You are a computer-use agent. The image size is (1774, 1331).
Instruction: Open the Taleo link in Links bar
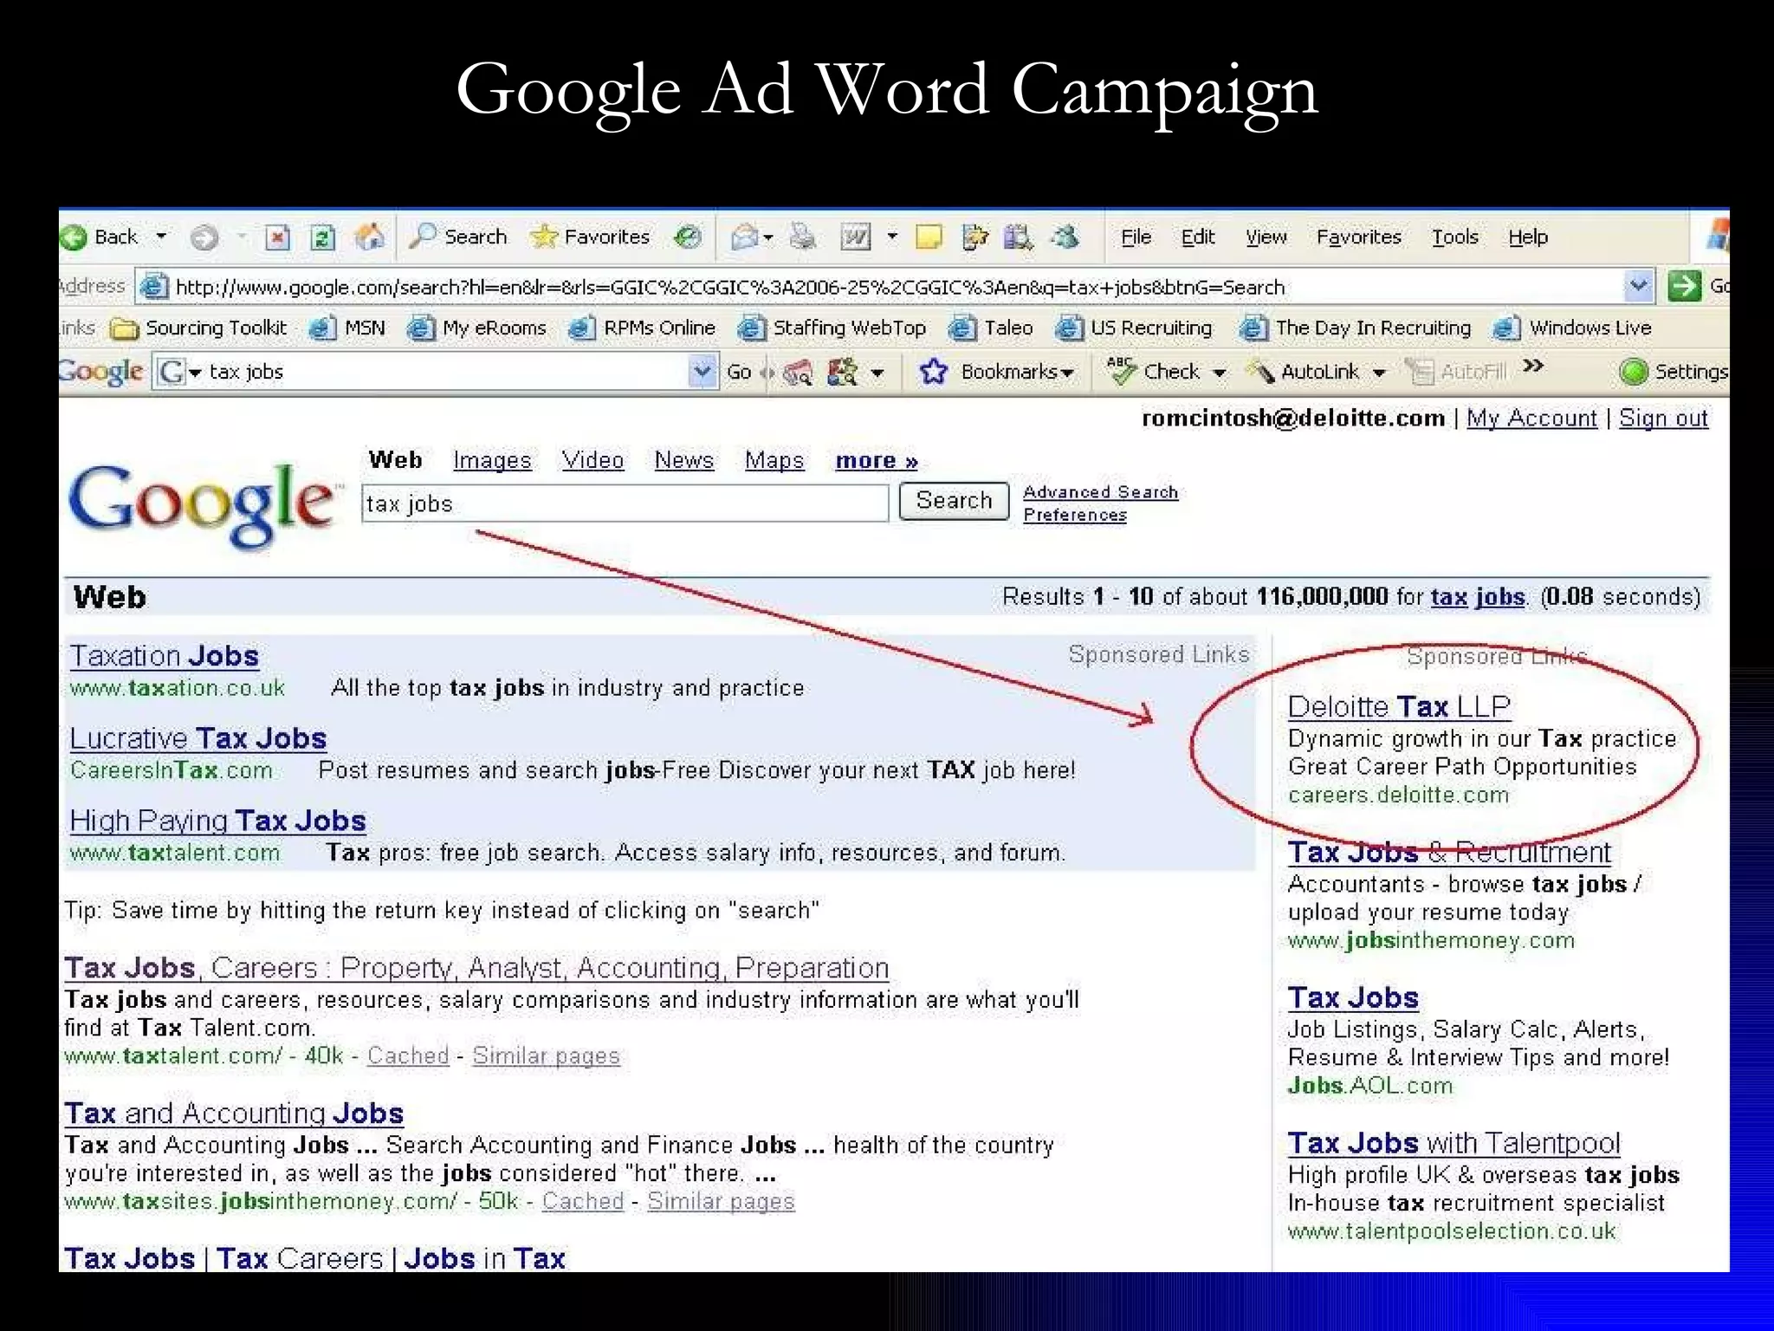coord(991,328)
